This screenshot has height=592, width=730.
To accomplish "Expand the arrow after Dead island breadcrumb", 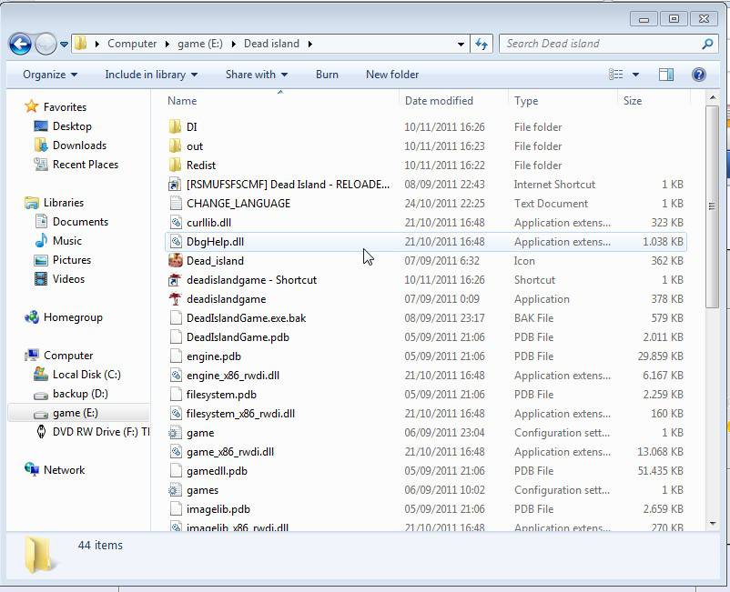I will coord(310,45).
